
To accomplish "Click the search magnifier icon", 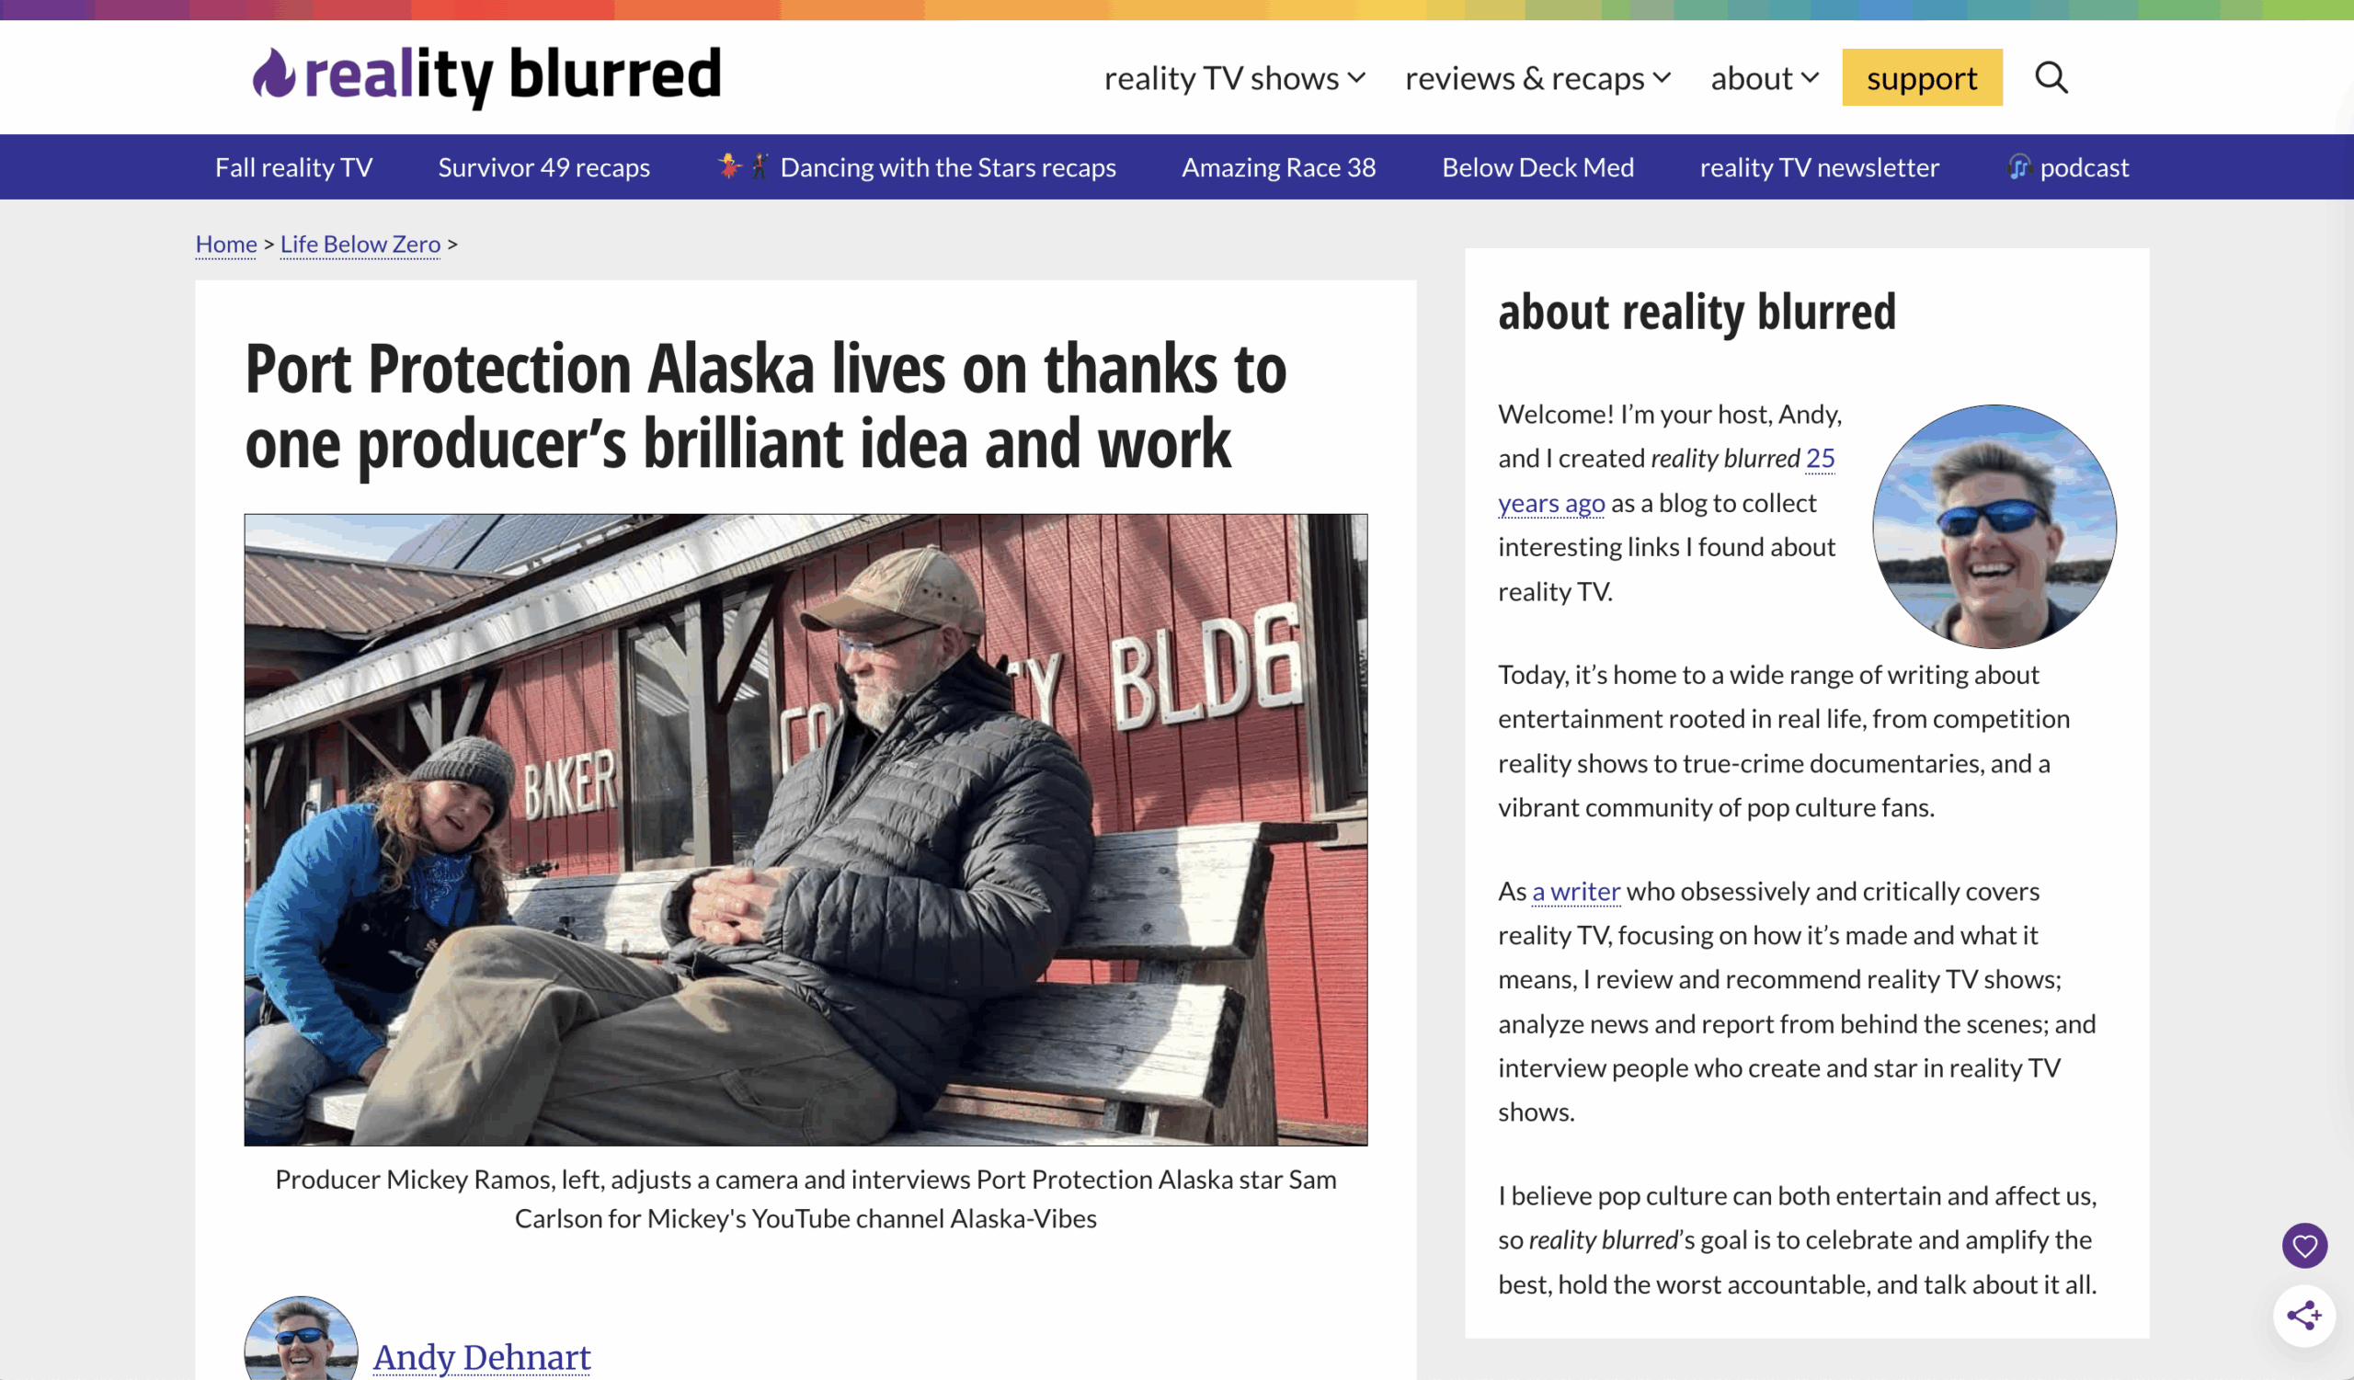I will tap(2051, 77).
